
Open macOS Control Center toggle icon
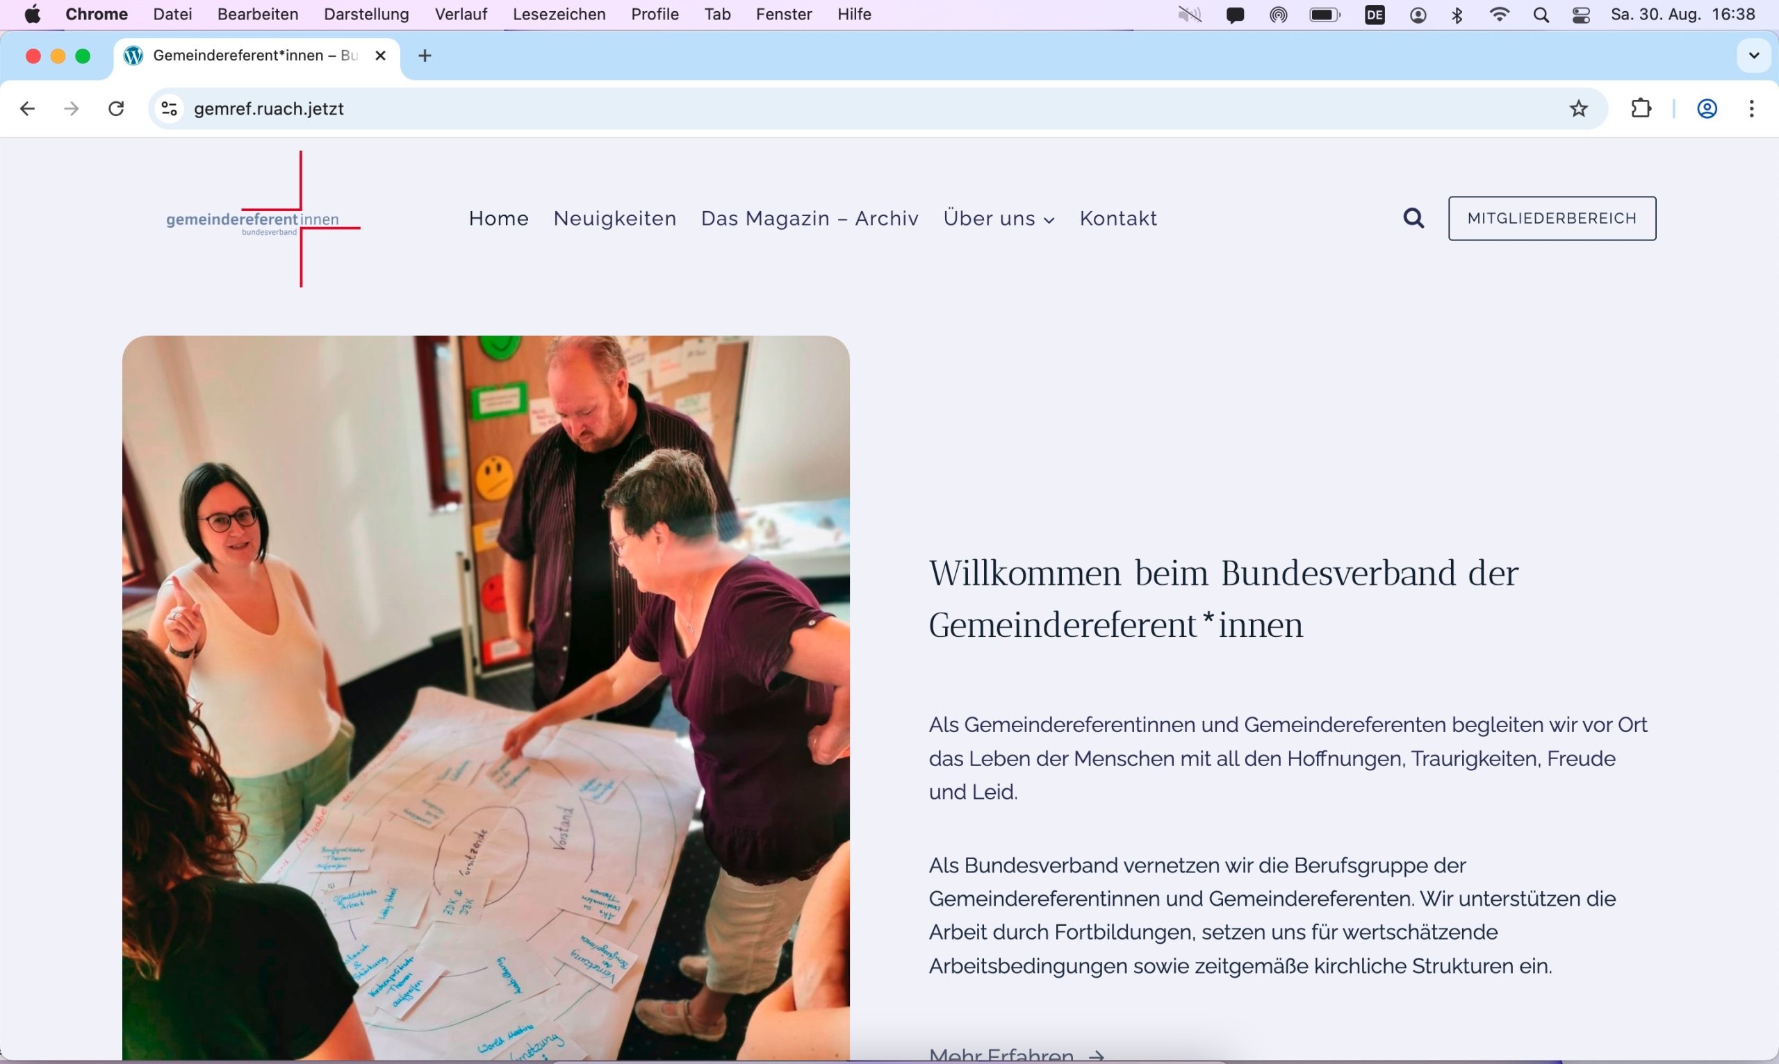(x=1581, y=15)
